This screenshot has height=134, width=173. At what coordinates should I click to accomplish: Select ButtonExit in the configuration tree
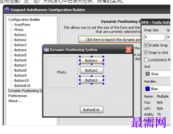[22, 85]
